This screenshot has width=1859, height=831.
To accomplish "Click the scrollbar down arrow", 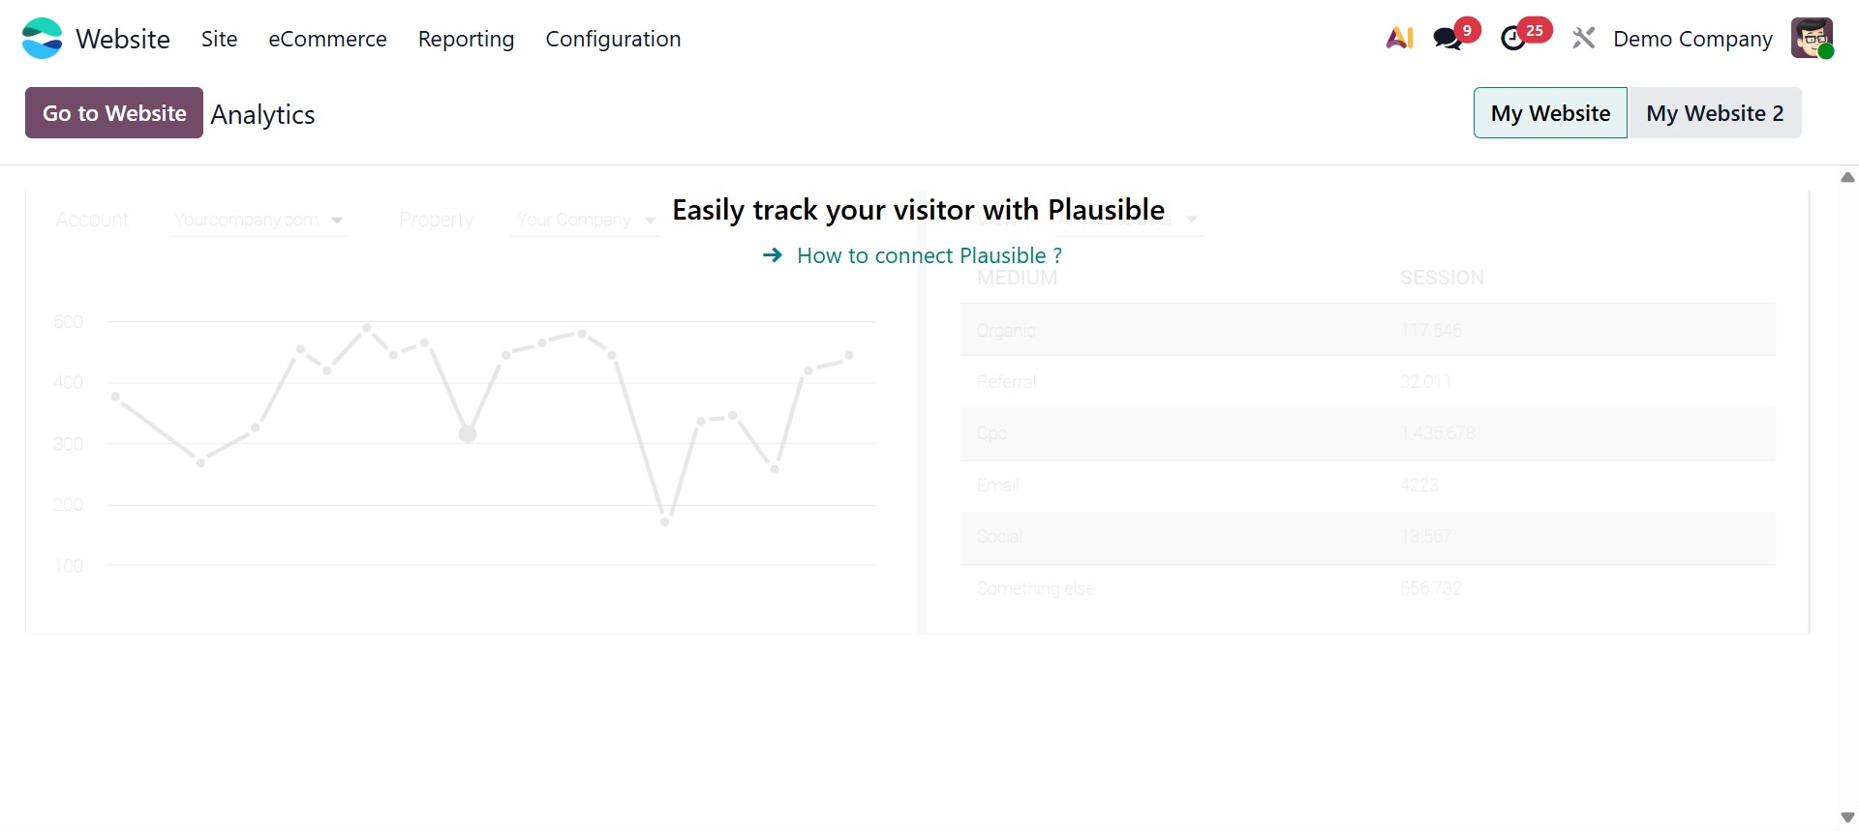I will click(1847, 817).
